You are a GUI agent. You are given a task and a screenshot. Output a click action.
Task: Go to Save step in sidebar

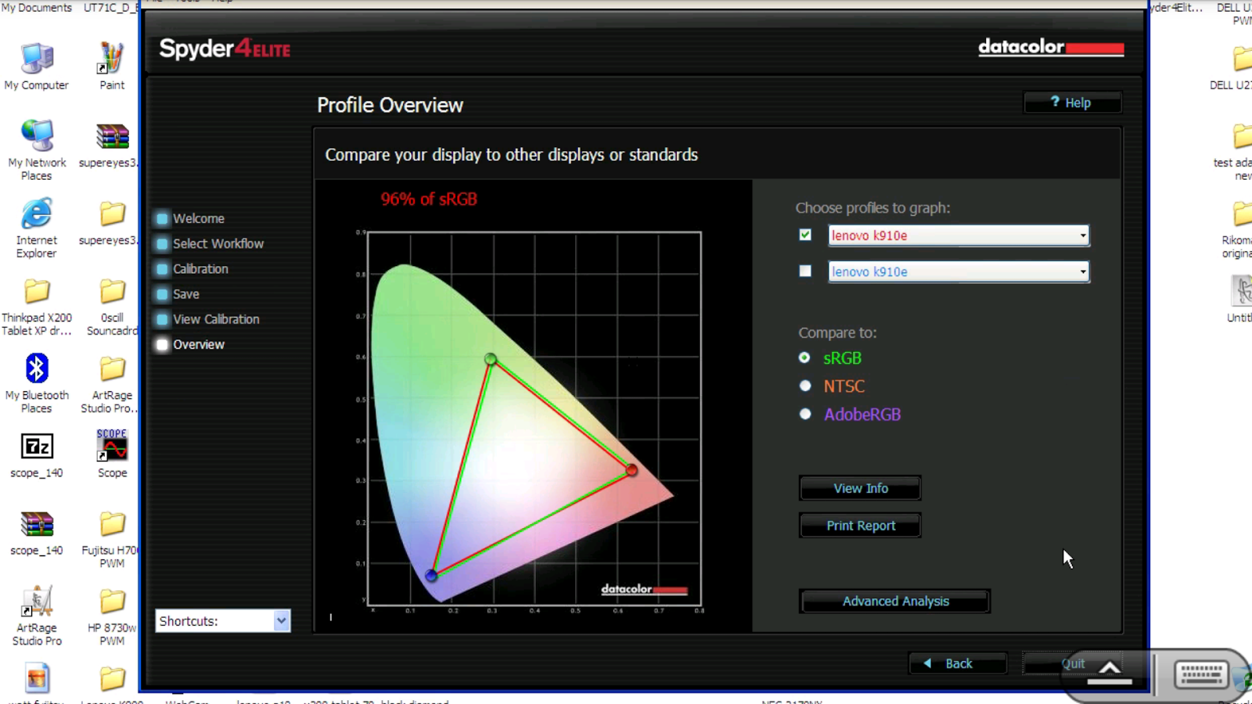[186, 294]
